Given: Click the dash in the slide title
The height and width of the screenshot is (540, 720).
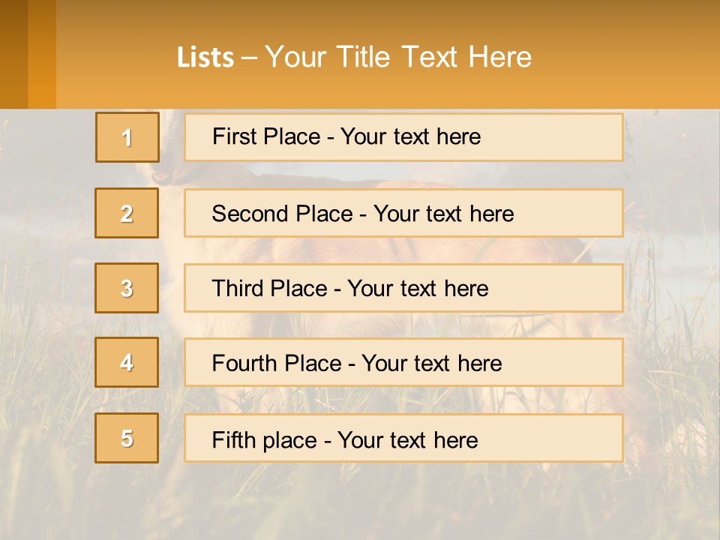Looking at the screenshot, I should coord(250,58).
